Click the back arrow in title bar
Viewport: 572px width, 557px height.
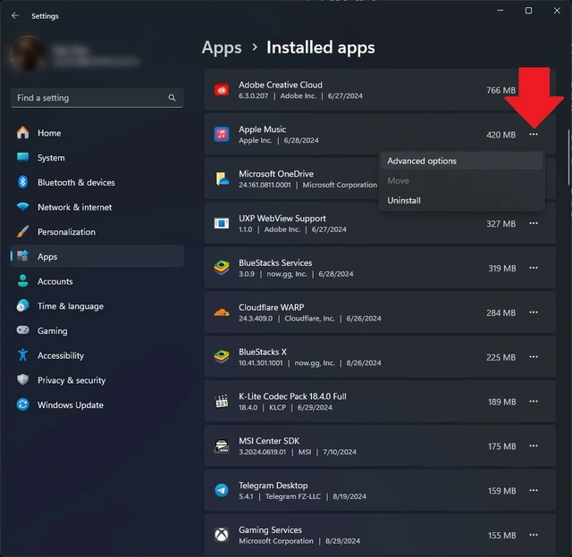pos(15,16)
